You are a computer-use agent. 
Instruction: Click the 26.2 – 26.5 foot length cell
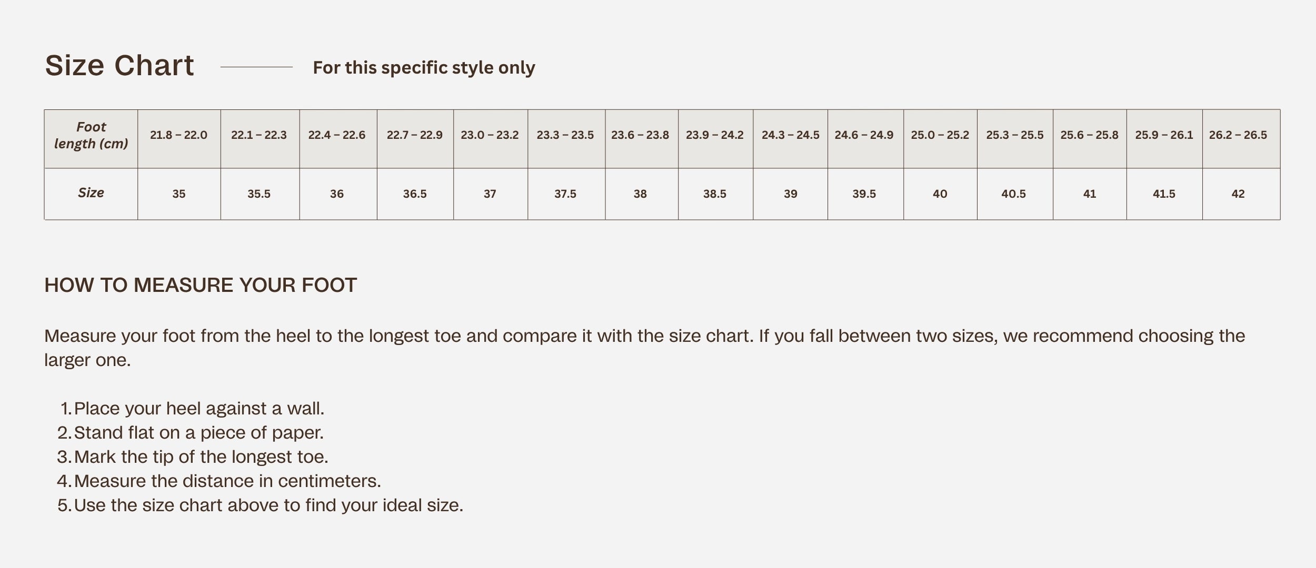coord(1238,135)
